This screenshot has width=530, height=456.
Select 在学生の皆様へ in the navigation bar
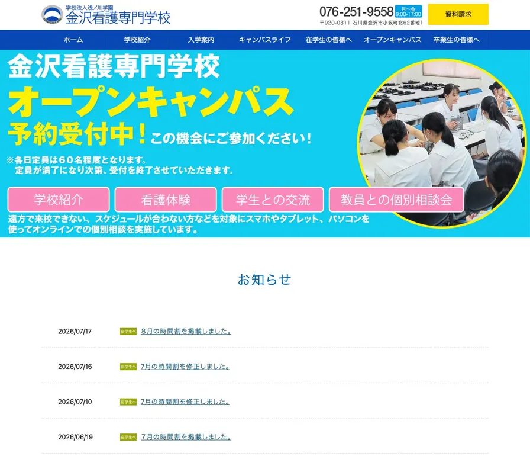point(328,40)
